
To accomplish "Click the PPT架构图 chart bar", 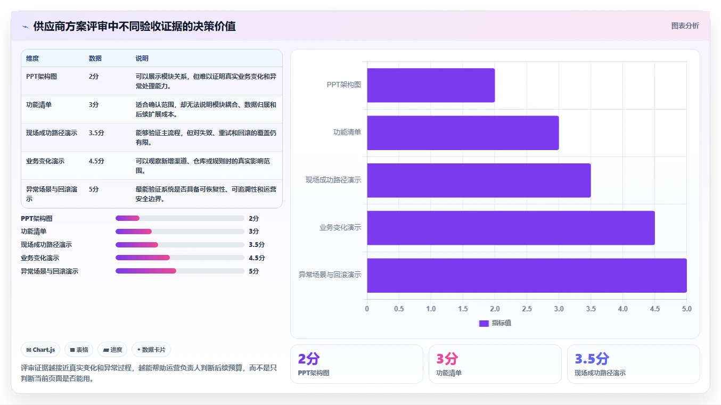I will [x=431, y=85].
